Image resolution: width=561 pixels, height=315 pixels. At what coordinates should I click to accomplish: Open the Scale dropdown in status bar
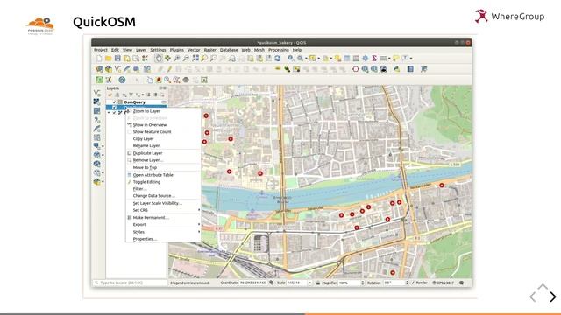pyautogui.click(x=309, y=283)
